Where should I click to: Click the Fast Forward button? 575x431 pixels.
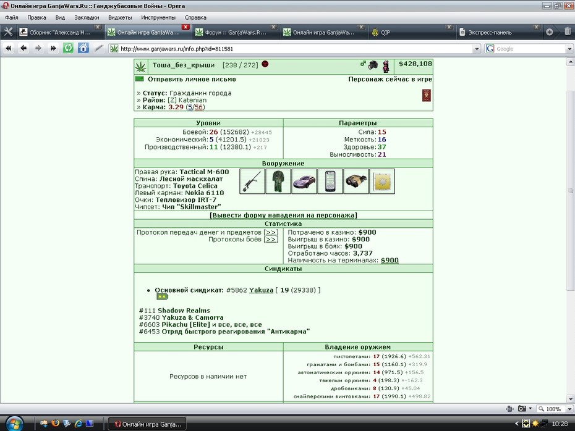coord(53,48)
